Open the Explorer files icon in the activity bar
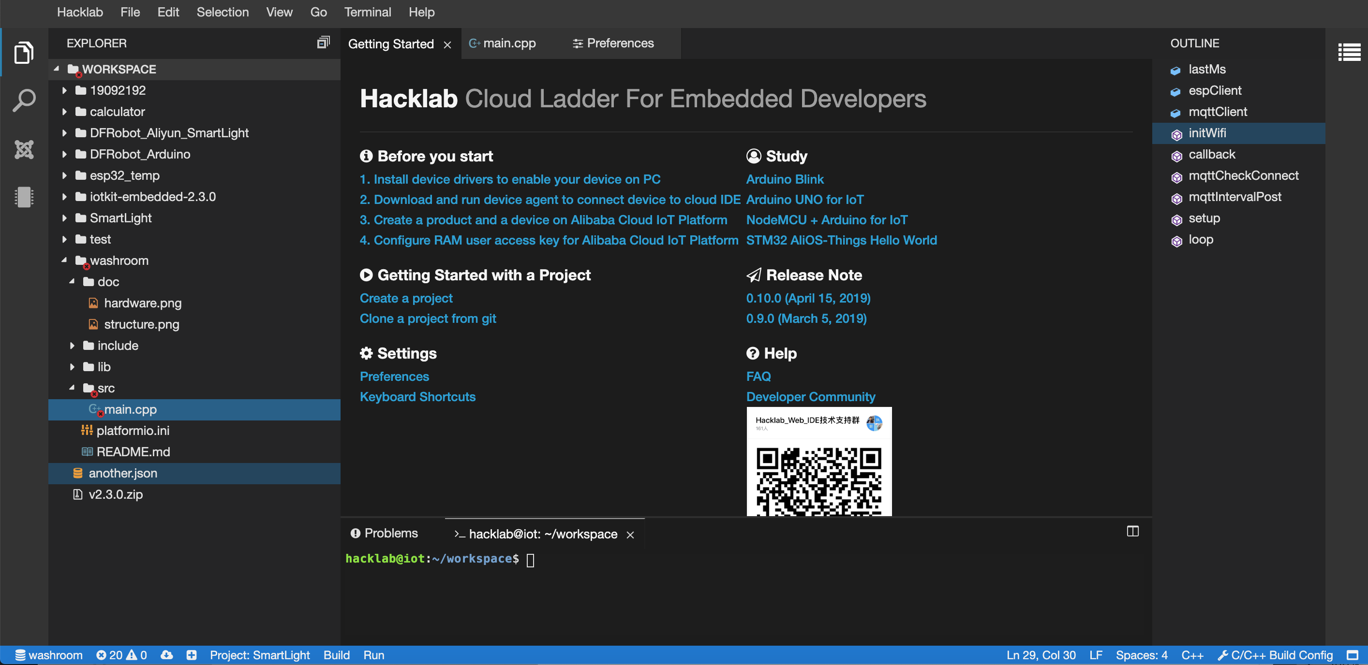 tap(24, 52)
